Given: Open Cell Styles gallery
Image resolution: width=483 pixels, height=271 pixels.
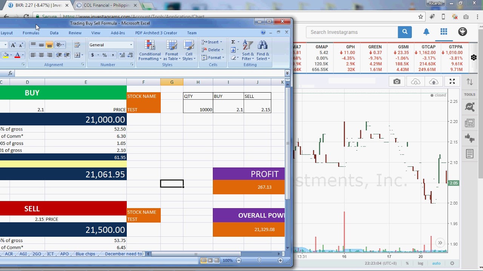Looking at the screenshot, I should (x=188, y=50).
